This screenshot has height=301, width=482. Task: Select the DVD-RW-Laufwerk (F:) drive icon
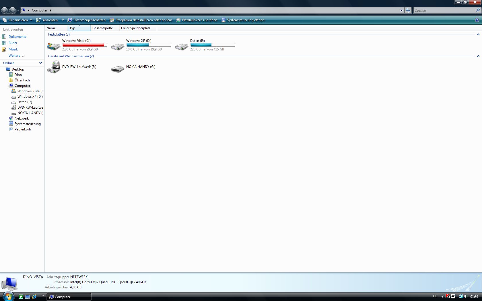pyautogui.click(x=54, y=67)
